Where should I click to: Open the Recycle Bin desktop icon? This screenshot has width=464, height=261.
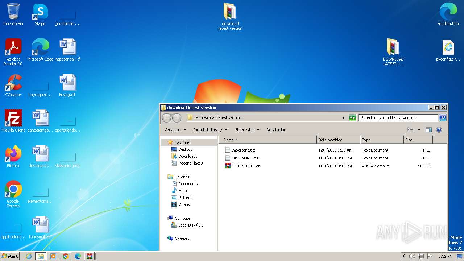[13, 14]
